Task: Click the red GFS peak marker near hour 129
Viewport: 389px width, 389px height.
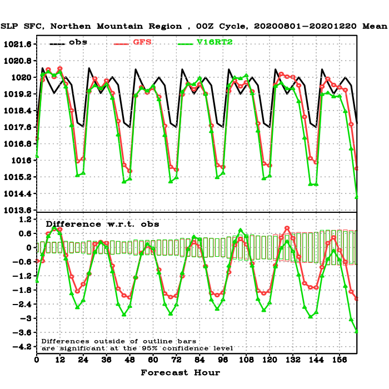Action: (x=287, y=228)
